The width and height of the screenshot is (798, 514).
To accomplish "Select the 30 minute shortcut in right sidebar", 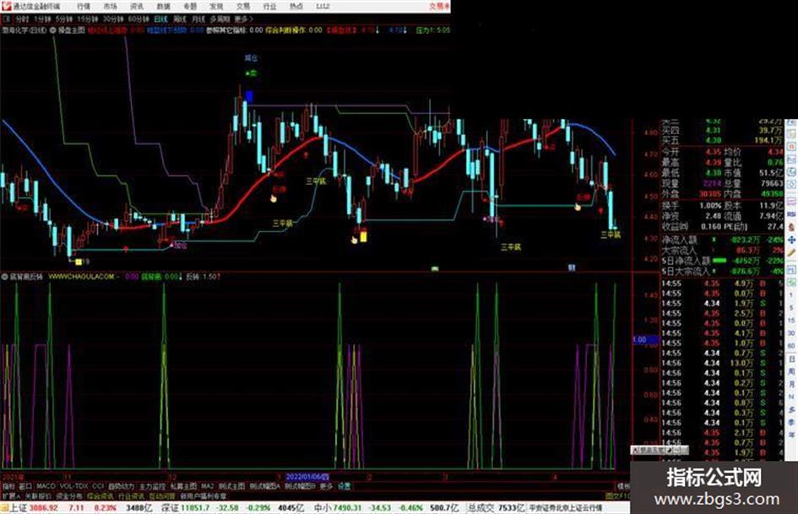I will (791, 333).
